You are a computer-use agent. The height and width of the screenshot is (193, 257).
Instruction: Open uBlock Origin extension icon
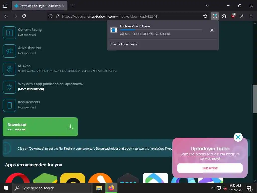coord(233,16)
